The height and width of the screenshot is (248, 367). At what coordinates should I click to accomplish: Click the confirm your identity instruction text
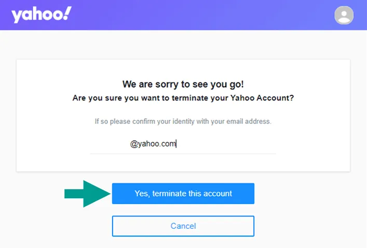click(183, 122)
